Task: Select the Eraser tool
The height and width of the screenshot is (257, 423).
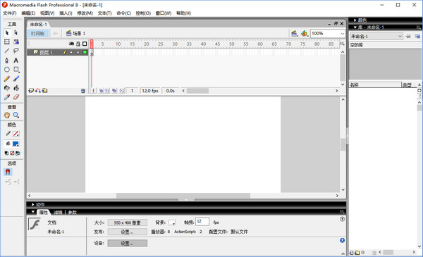Action: point(16,97)
